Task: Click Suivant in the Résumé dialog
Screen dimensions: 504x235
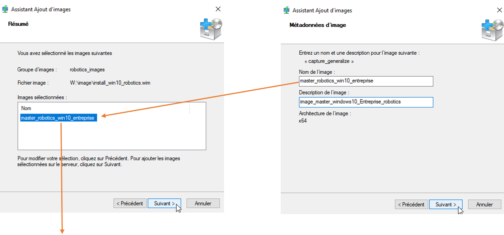Action: [x=164, y=203]
